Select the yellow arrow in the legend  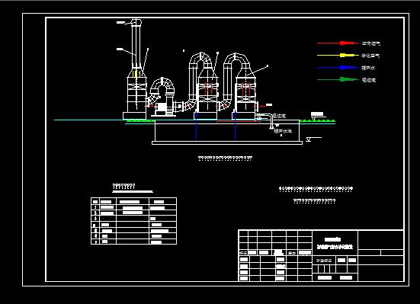click(338, 55)
